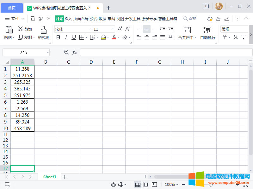This screenshot has width=253, height=189.
Task: Select cell A5 containing 251.975
Action: point(22,95)
